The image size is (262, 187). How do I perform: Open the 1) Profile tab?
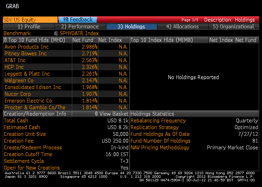(x=29, y=27)
